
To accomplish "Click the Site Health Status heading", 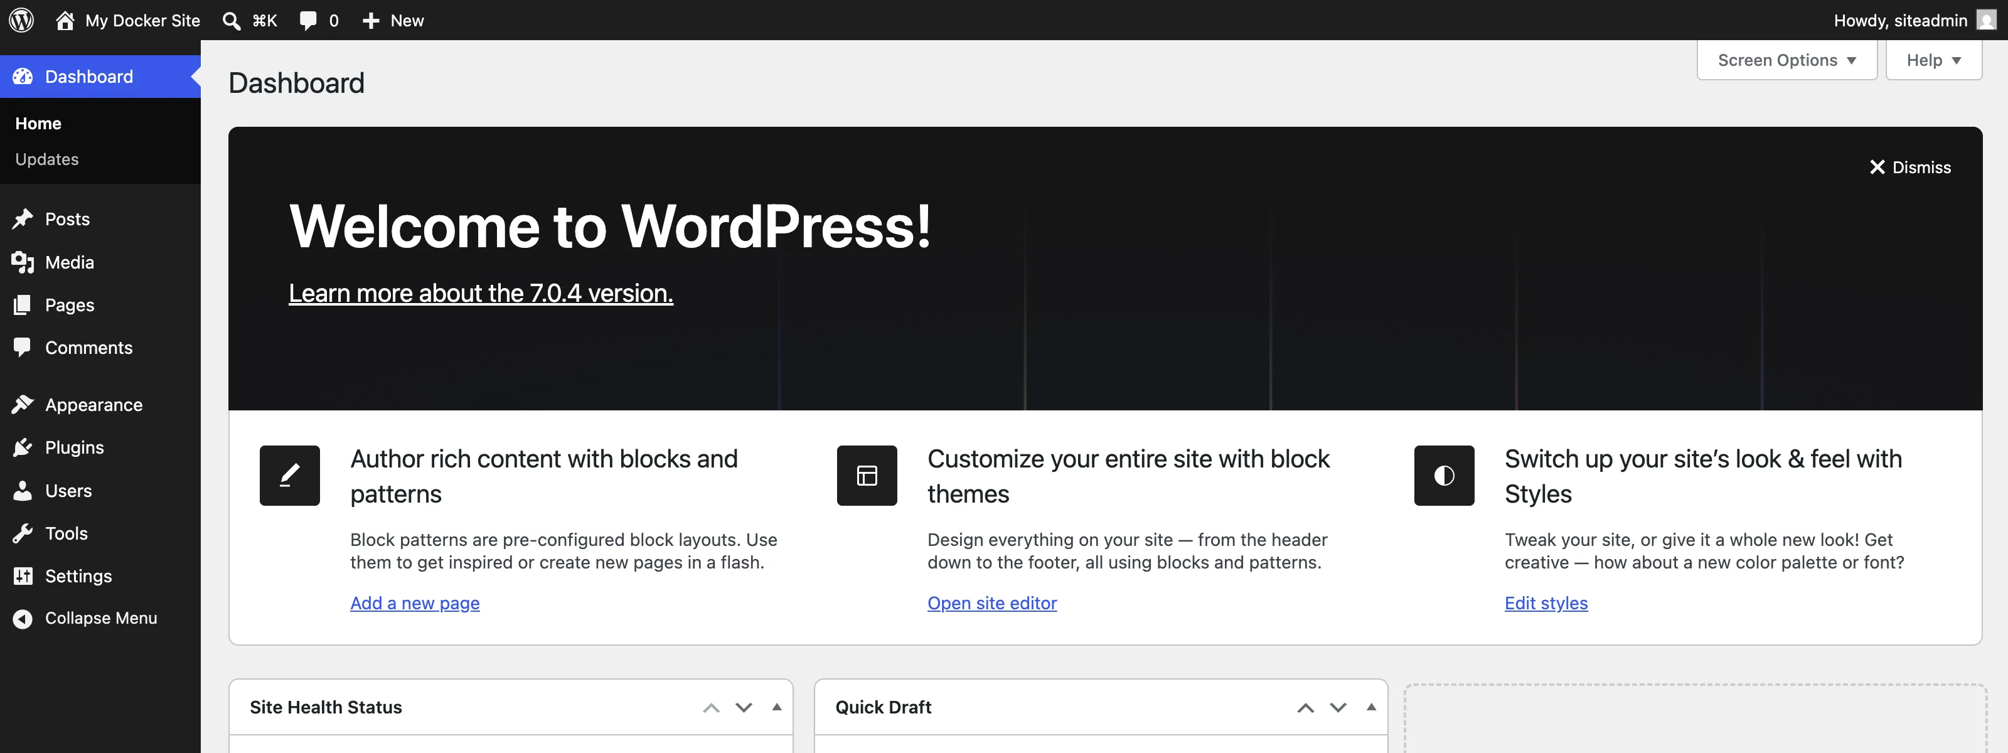I will coord(326,707).
